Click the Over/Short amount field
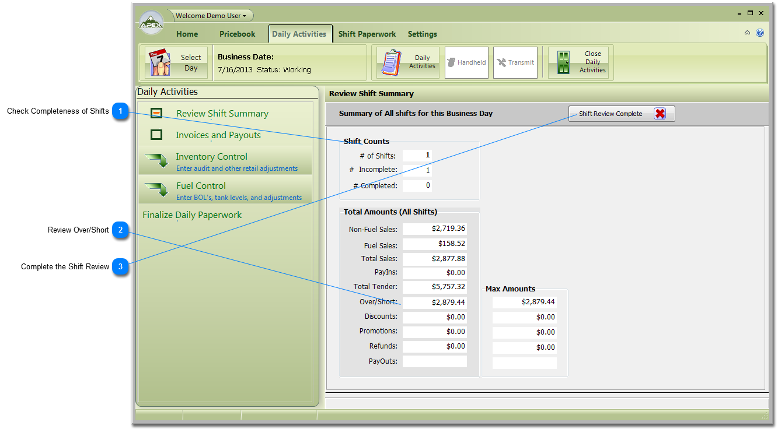Screen dimensions: 778x429 tap(435, 303)
